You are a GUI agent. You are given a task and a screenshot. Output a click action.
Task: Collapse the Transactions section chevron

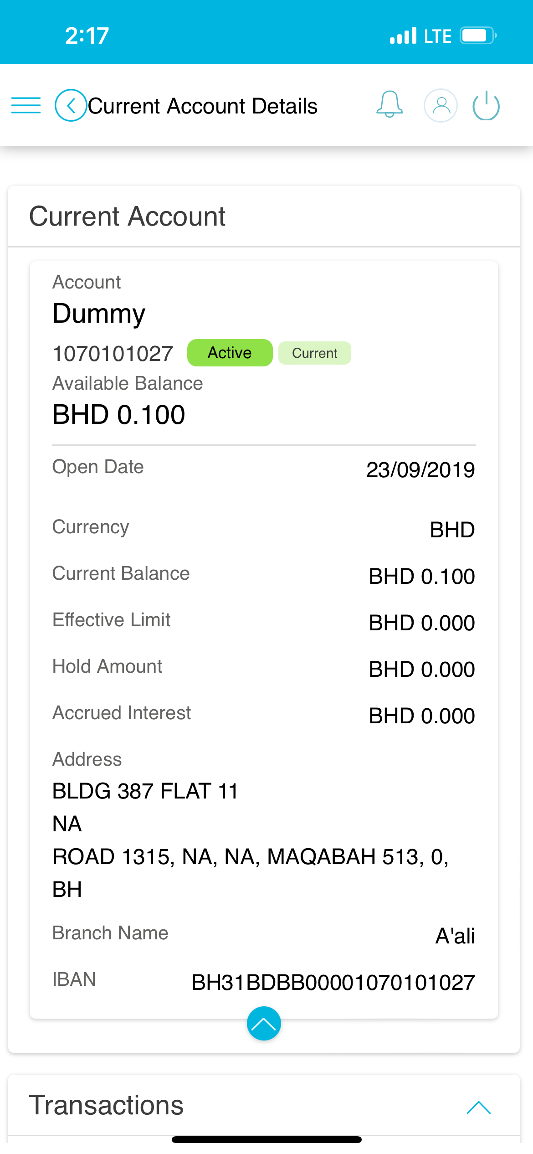click(479, 1107)
